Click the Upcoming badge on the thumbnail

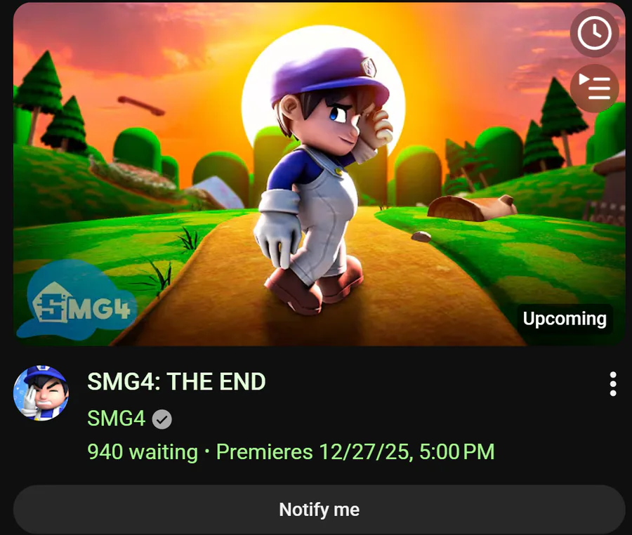coord(564,319)
